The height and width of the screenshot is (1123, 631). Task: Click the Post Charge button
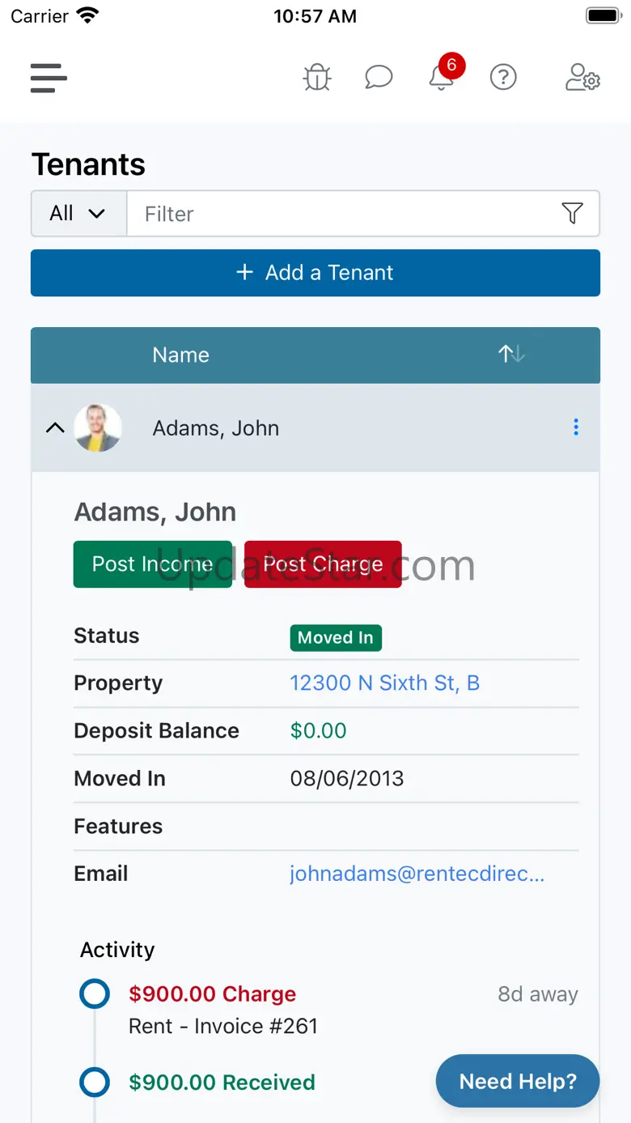click(x=323, y=564)
